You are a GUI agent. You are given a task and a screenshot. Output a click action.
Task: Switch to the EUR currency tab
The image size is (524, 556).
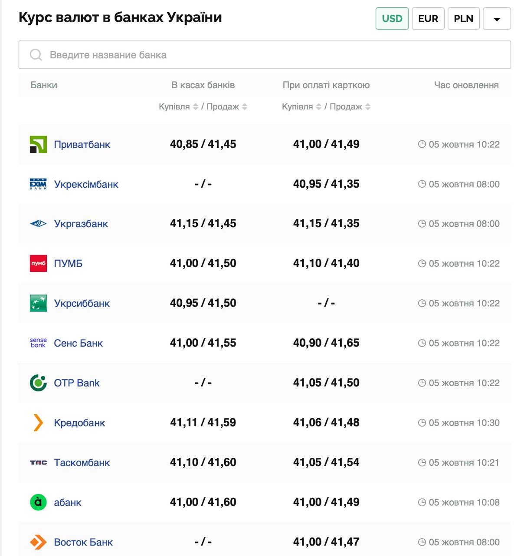click(428, 19)
